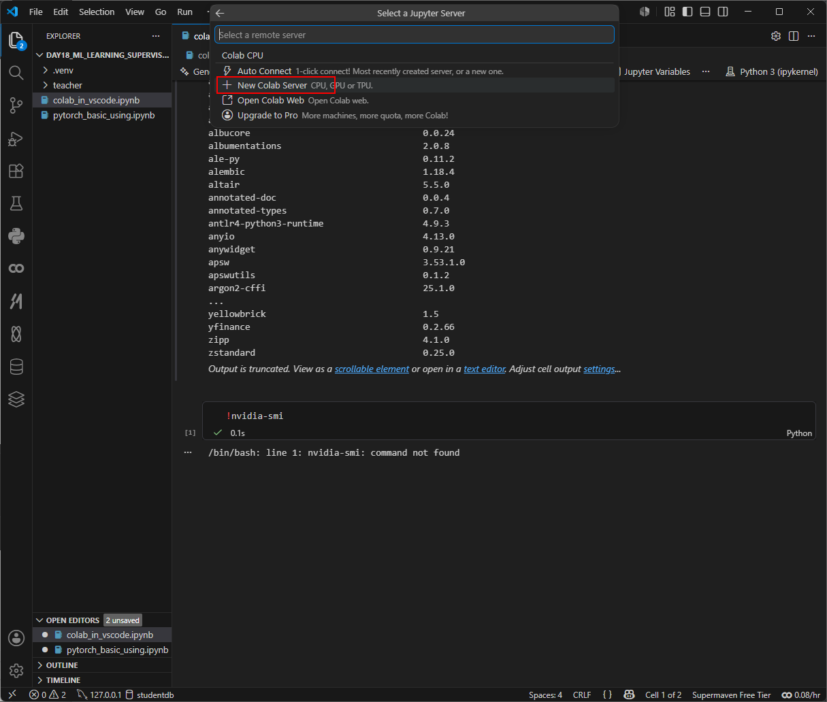Viewport: 827px width, 702px height.
Task: Open the stacked-layers view in activity bar
Action: pos(16,399)
